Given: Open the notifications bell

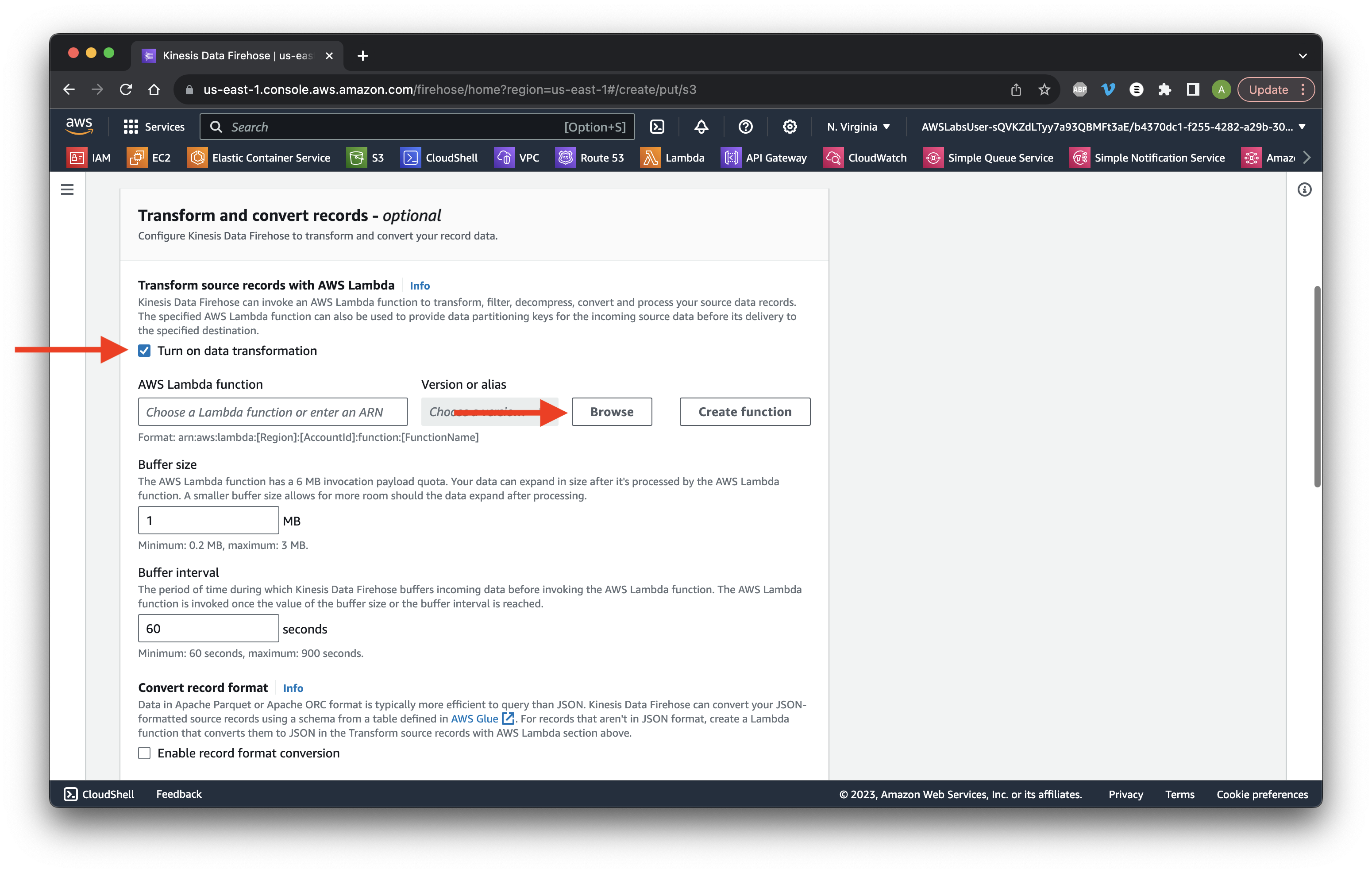Looking at the screenshot, I should coord(701,127).
